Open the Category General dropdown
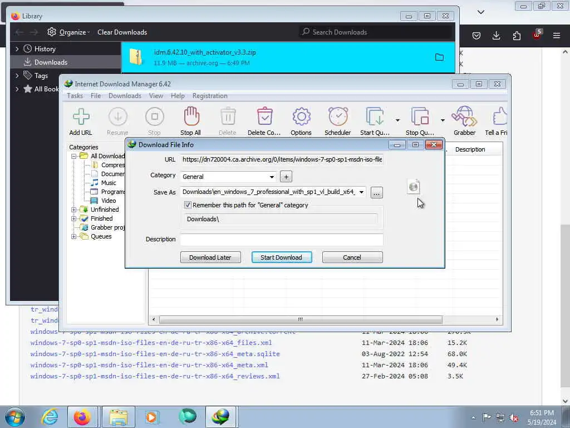 272,177
